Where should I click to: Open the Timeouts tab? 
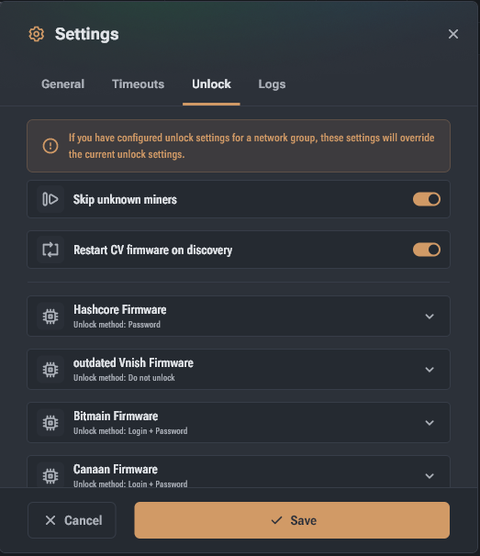click(x=138, y=84)
